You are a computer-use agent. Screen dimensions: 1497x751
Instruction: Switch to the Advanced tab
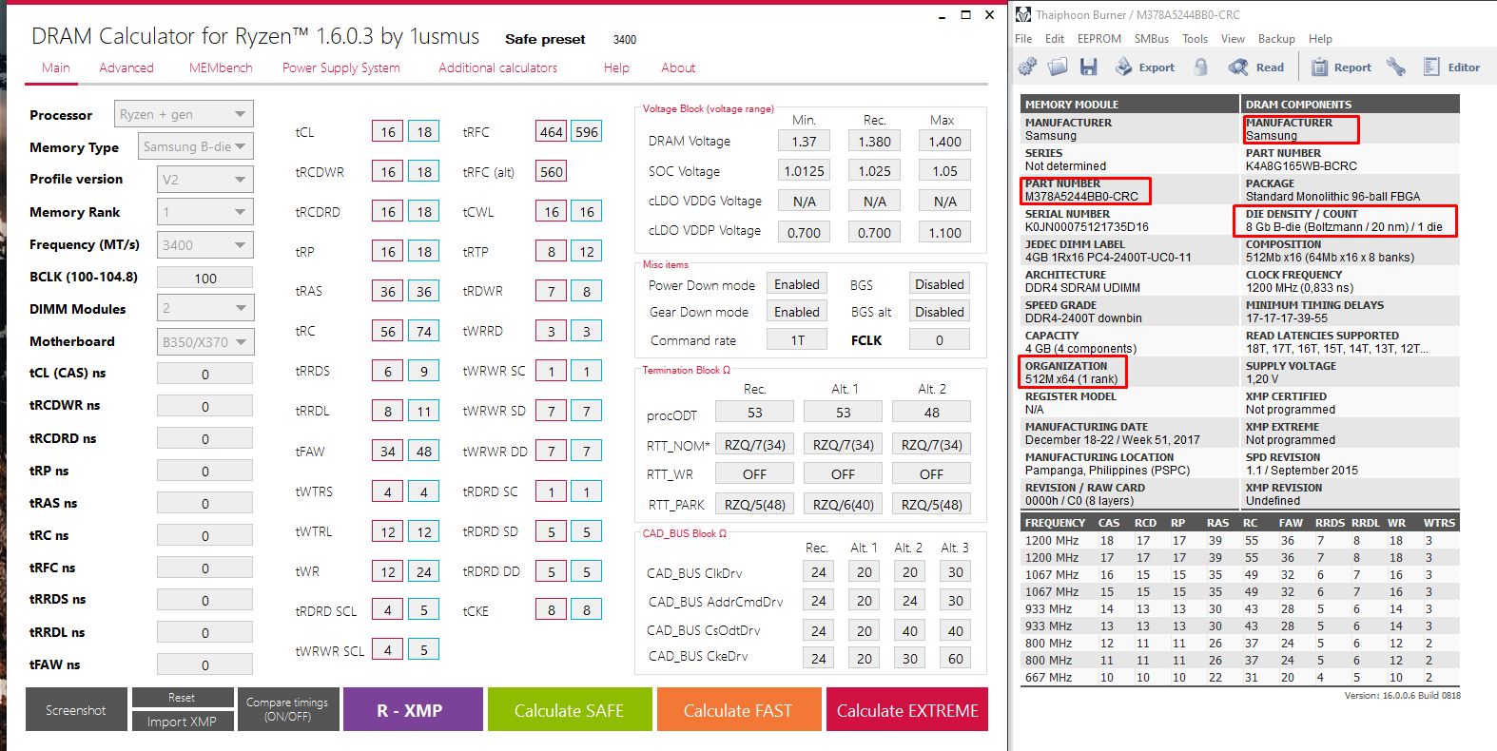click(x=126, y=67)
